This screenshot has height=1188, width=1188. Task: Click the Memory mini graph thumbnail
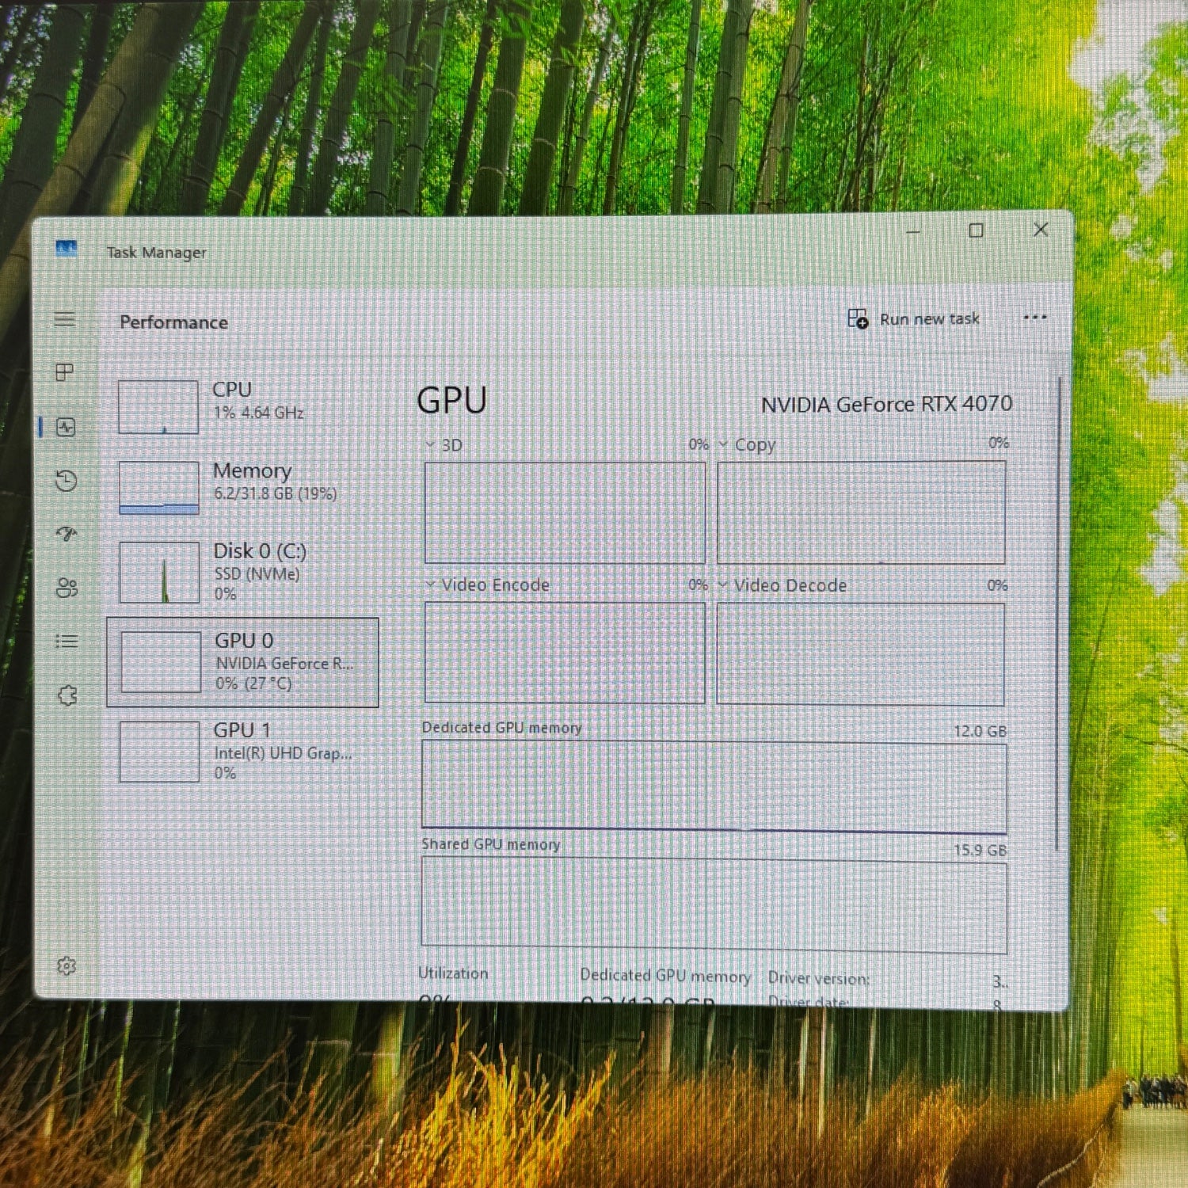[159, 488]
